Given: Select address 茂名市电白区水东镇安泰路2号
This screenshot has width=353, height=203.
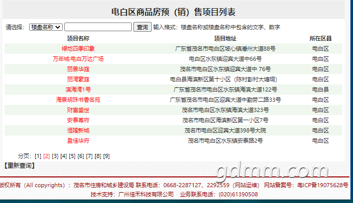Looking at the screenshot, I should click(225, 141).
